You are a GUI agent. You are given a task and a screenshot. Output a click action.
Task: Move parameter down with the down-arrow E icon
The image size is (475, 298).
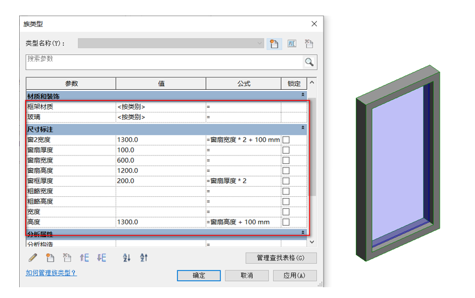101,258
